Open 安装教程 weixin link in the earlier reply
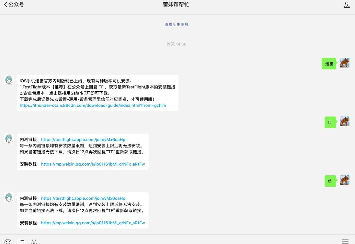Image resolution: width=355 pixels, height=244 pixels. (93, 164)
